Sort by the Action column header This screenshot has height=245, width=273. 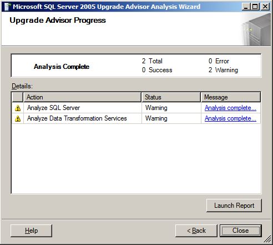coord(82,97)
